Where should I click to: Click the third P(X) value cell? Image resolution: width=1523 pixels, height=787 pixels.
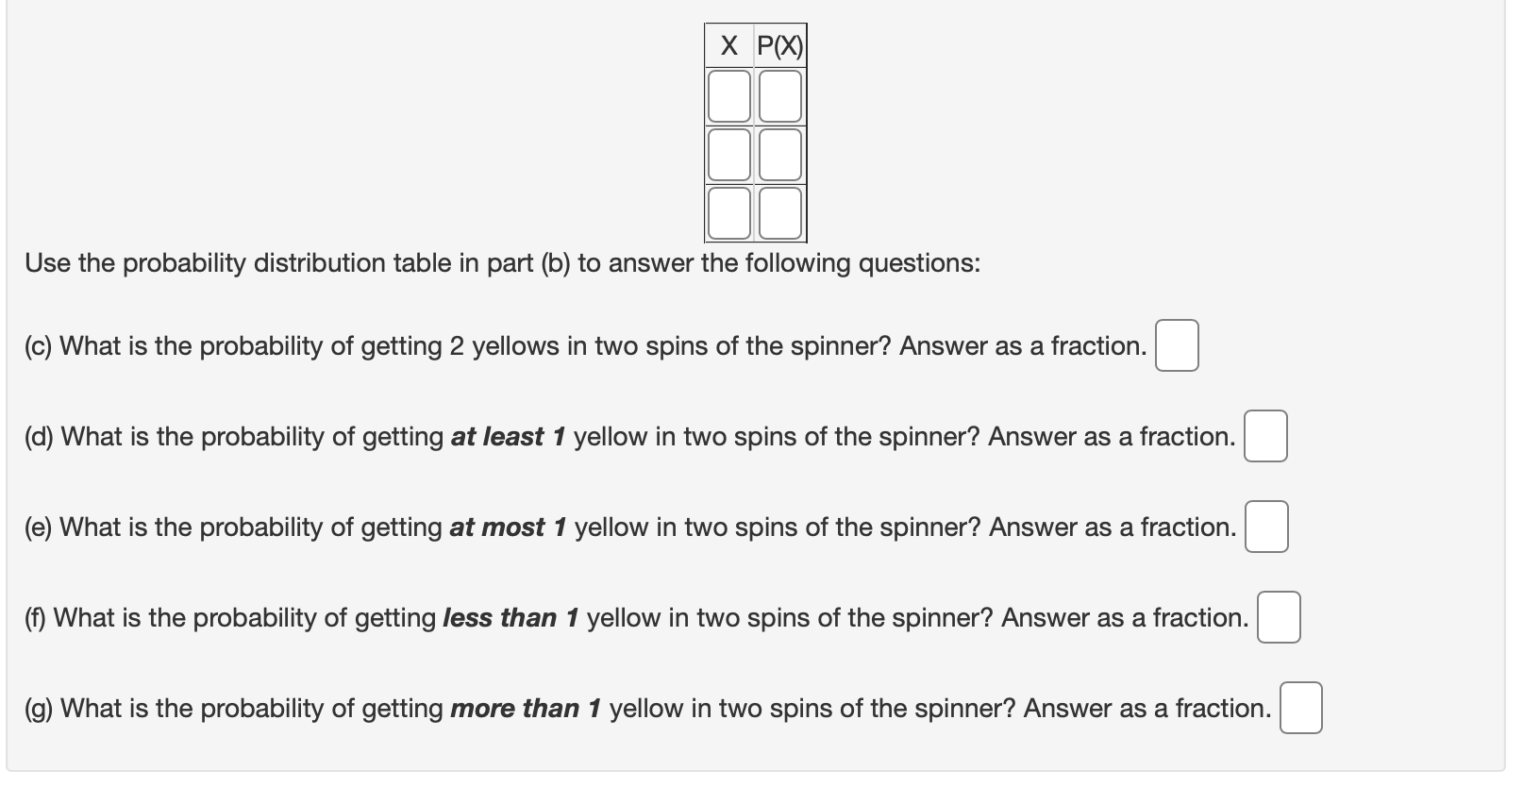point(779,215)
